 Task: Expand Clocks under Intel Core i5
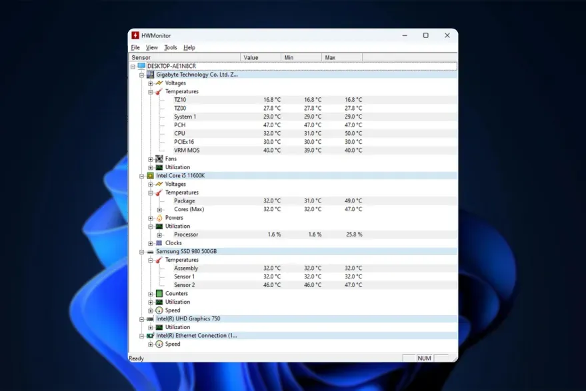click(150, 242)
